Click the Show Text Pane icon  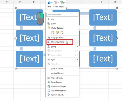49,42
